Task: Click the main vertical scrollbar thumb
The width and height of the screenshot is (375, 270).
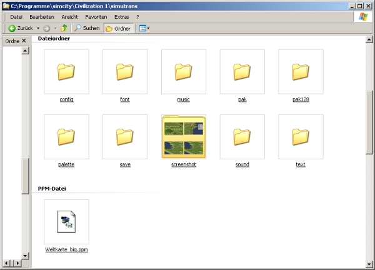Action: click(369, 122)
